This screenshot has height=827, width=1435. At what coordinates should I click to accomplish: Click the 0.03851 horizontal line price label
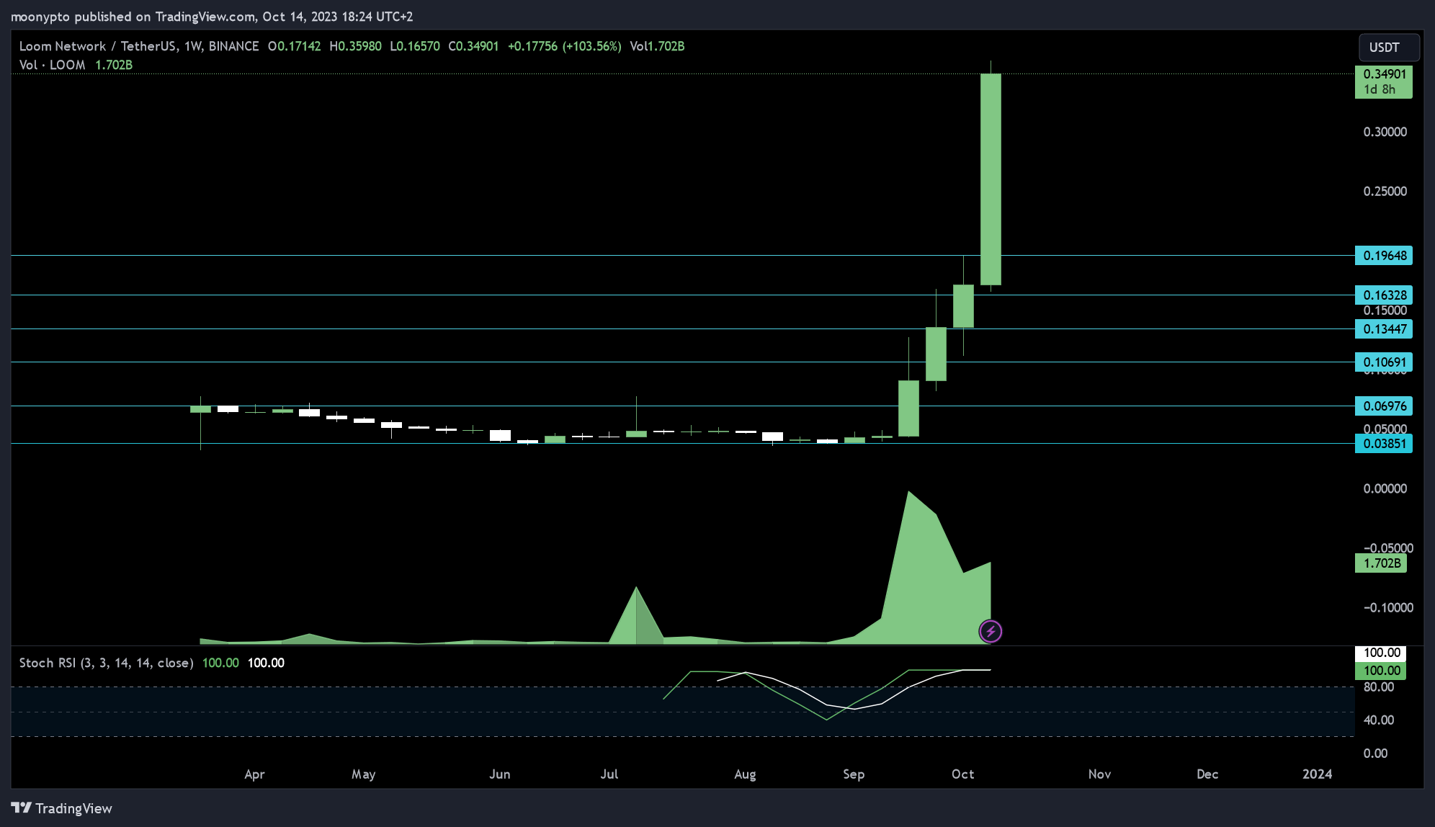click(1384, 444)
